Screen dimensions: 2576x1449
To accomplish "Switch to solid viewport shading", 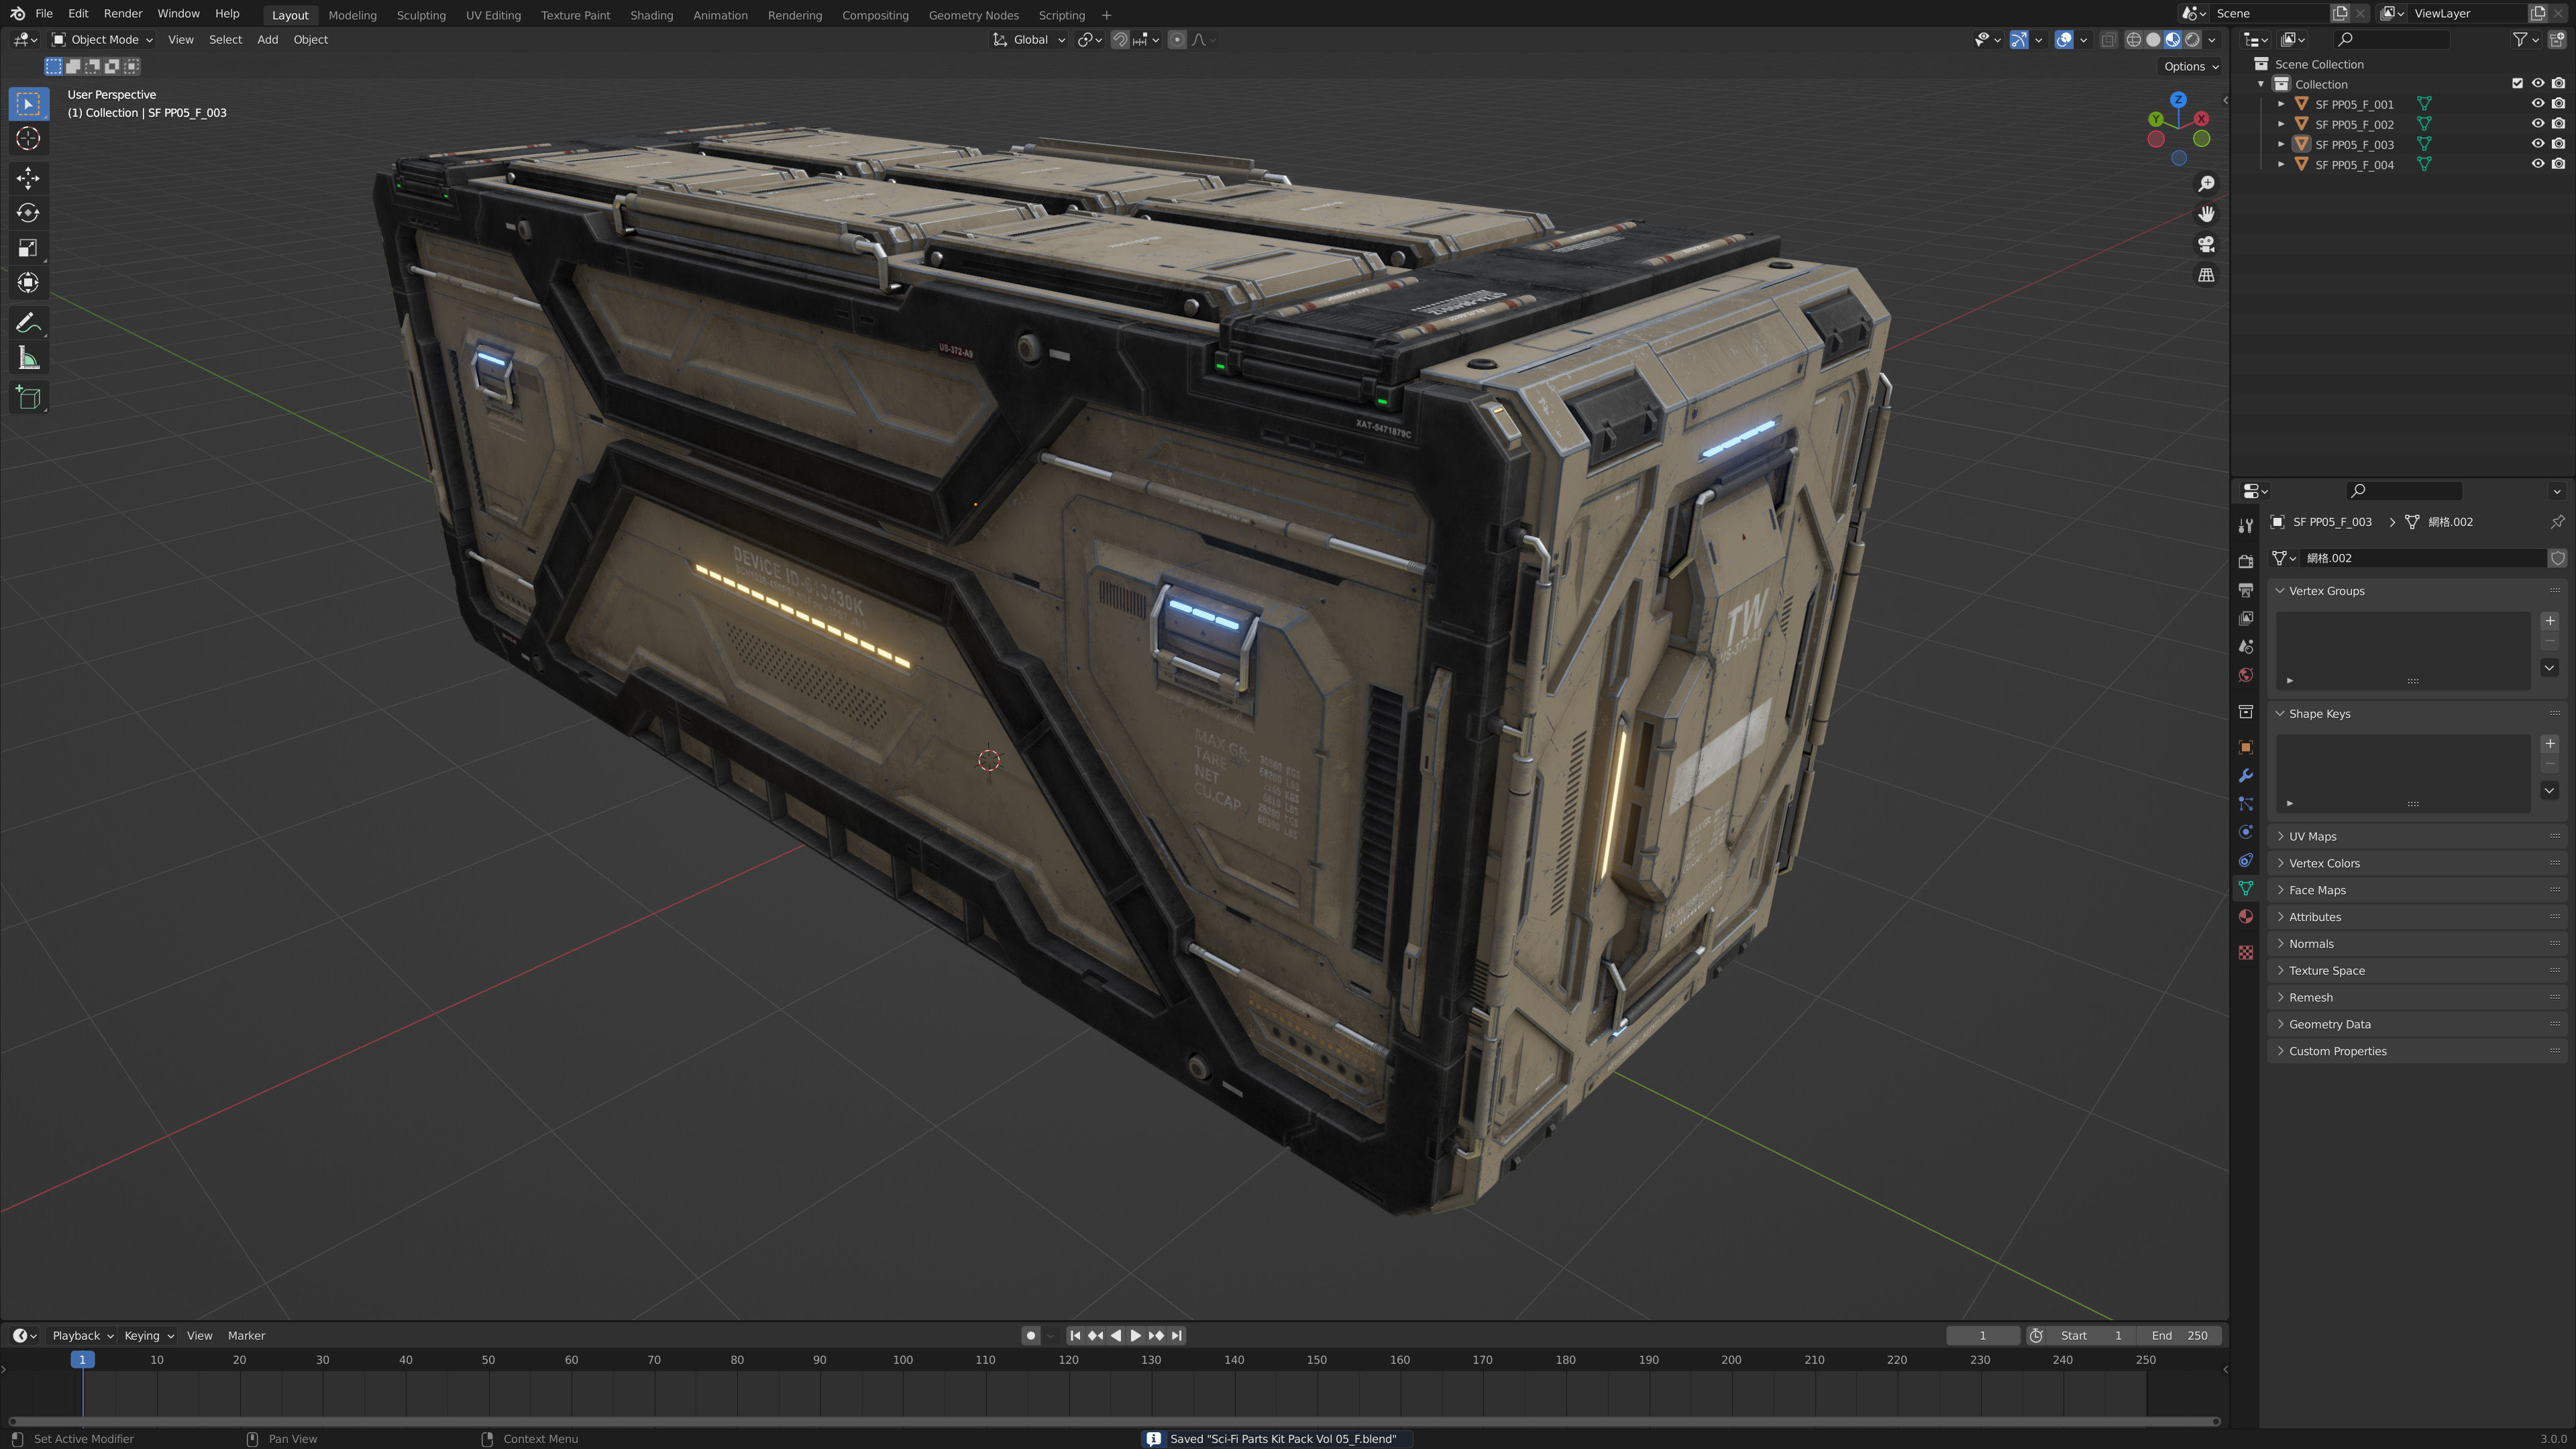I will 2153,39.
